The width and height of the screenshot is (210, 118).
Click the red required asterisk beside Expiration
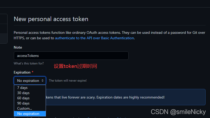click(x=32, y=72)
